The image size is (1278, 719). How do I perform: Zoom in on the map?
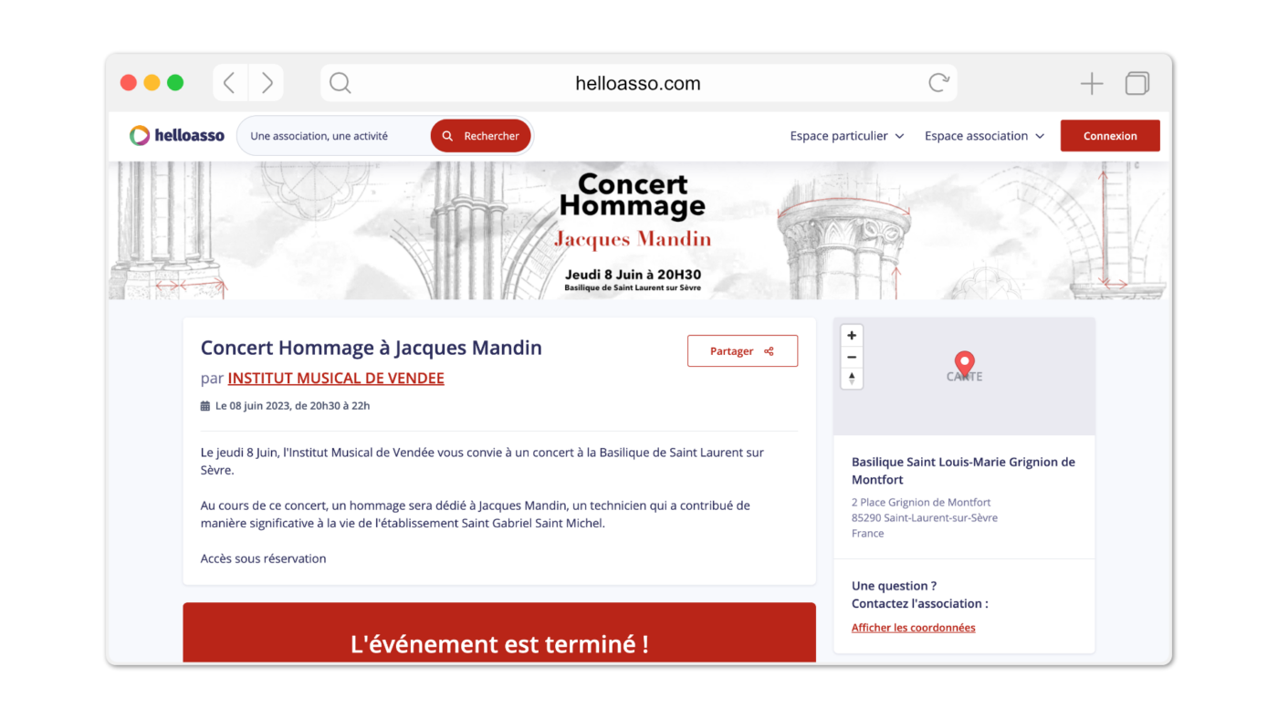[852, 336]
